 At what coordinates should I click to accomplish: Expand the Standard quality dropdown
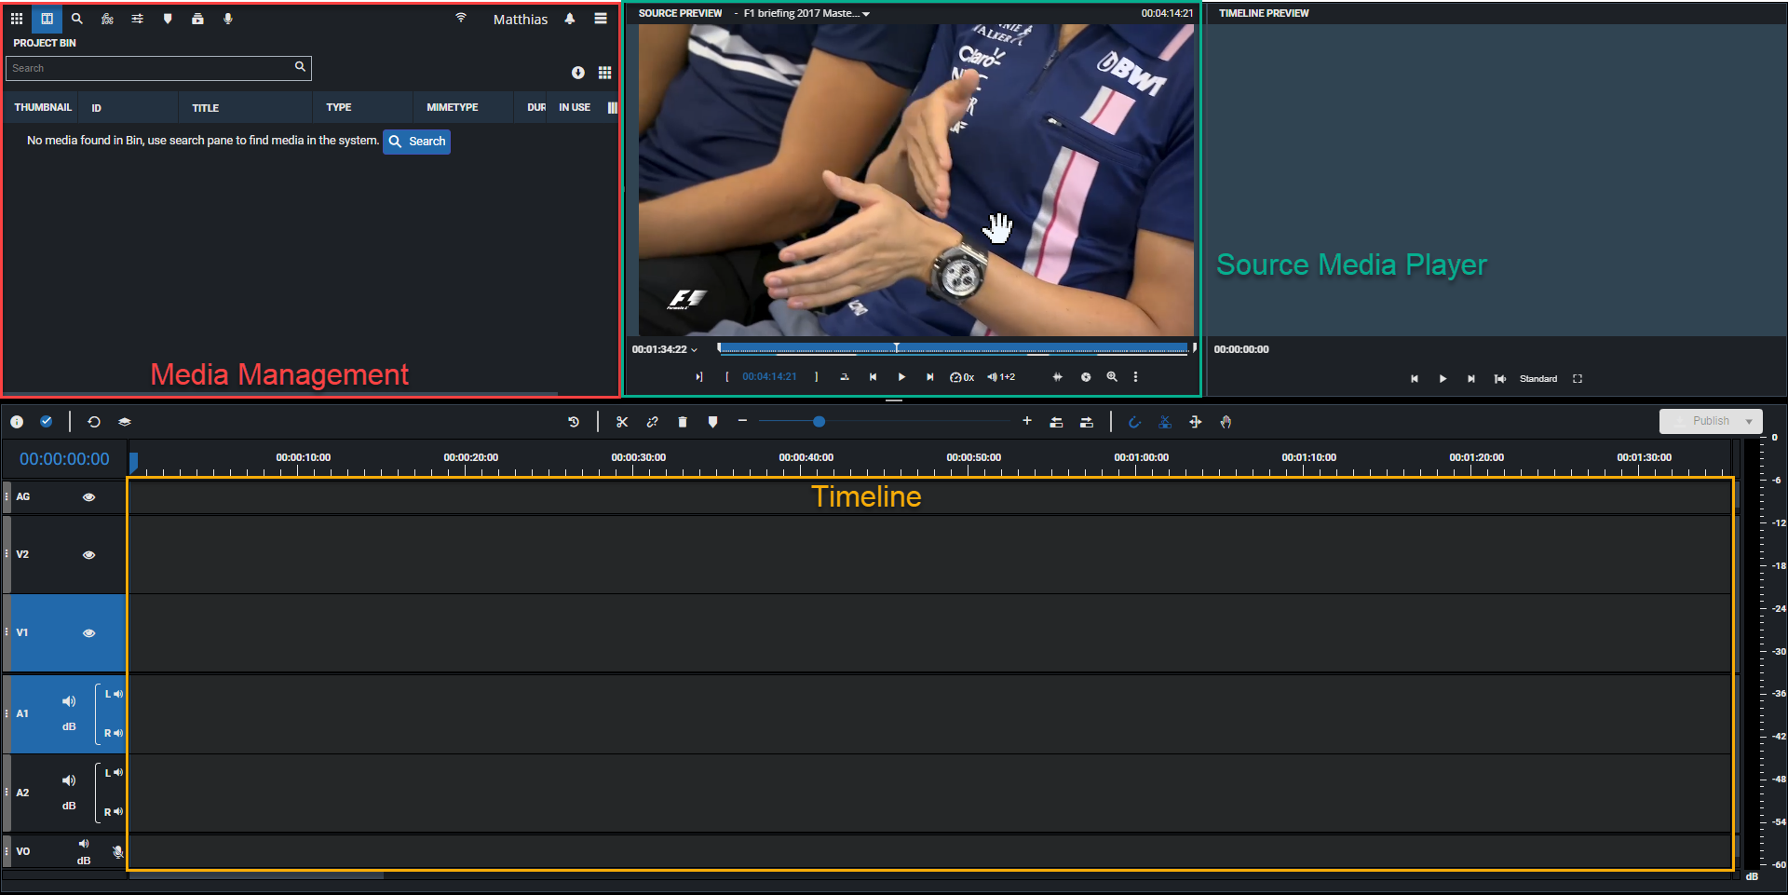pos(1538,378)
